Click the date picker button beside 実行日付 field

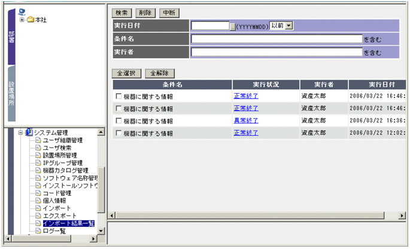click(x=232, y=27)
